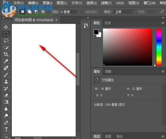The height and width of the screenshot is (139, 166).
Task: Select the Pen tool
Action: (6, 123)
